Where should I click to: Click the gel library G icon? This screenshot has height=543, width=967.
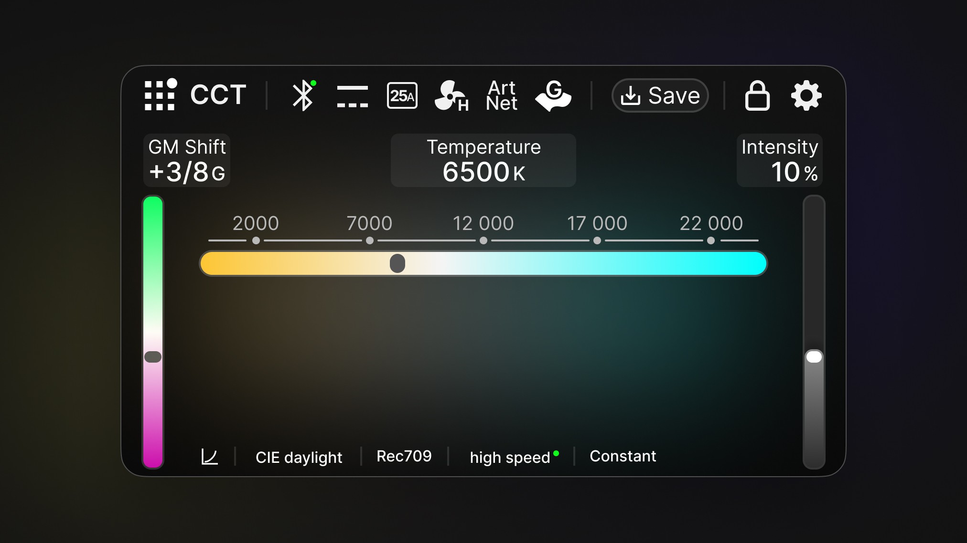[553, 95]
